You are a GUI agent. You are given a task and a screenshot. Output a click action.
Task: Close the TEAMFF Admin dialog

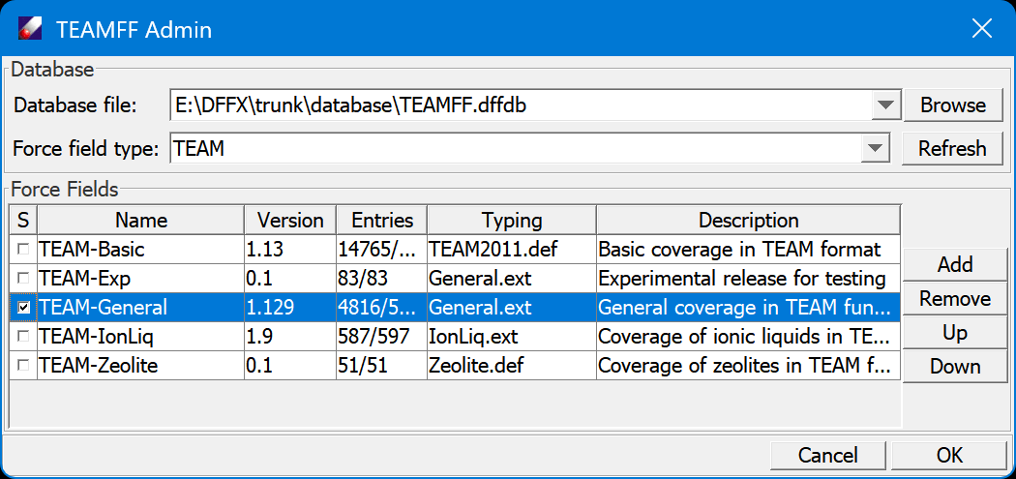pyautogui.click(x=982, y=29)
